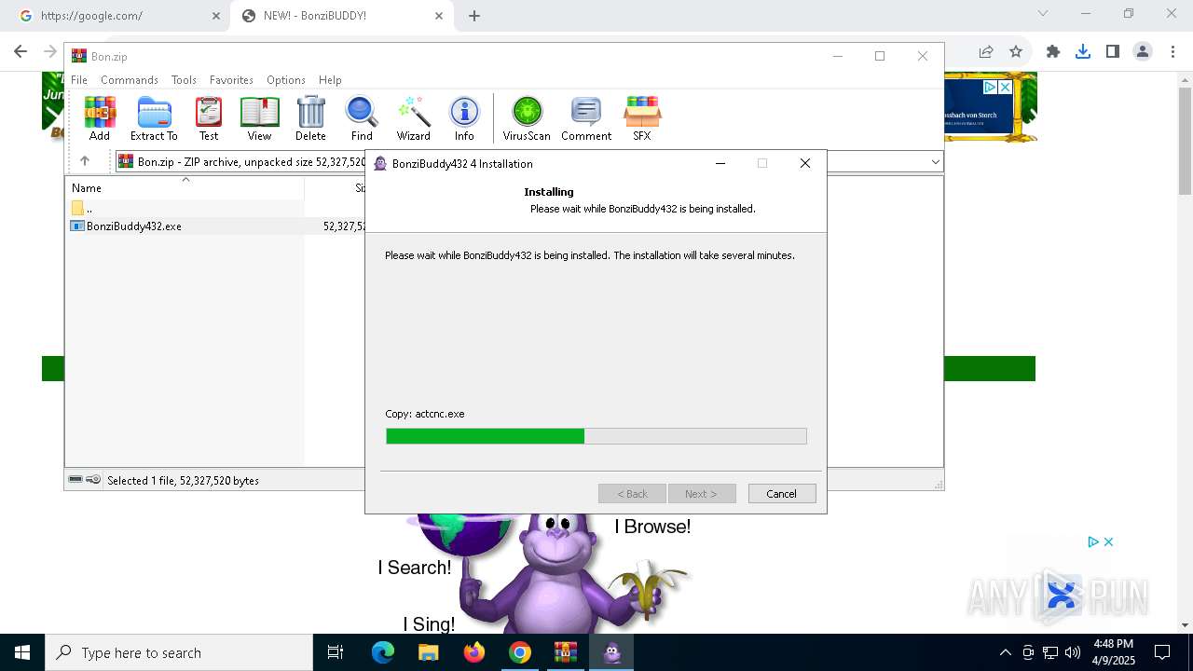This screenshot has height=671, width=1193.
Task: Cancel the BonziBuddy installation
Action: click(x=781, y=494)
